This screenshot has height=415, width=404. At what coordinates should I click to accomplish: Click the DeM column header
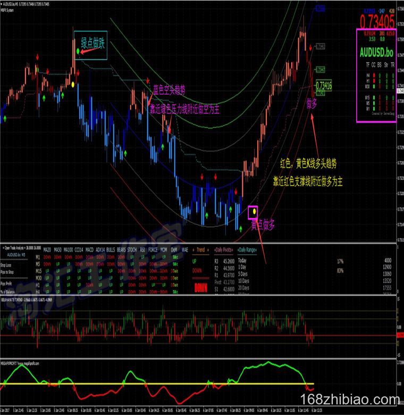pyautogui.click(x=174, y=250)
